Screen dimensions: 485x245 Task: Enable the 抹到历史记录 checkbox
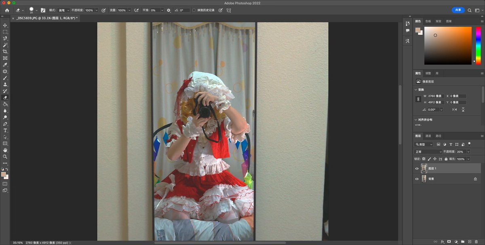pyautogui.click(x=194, y=10)
